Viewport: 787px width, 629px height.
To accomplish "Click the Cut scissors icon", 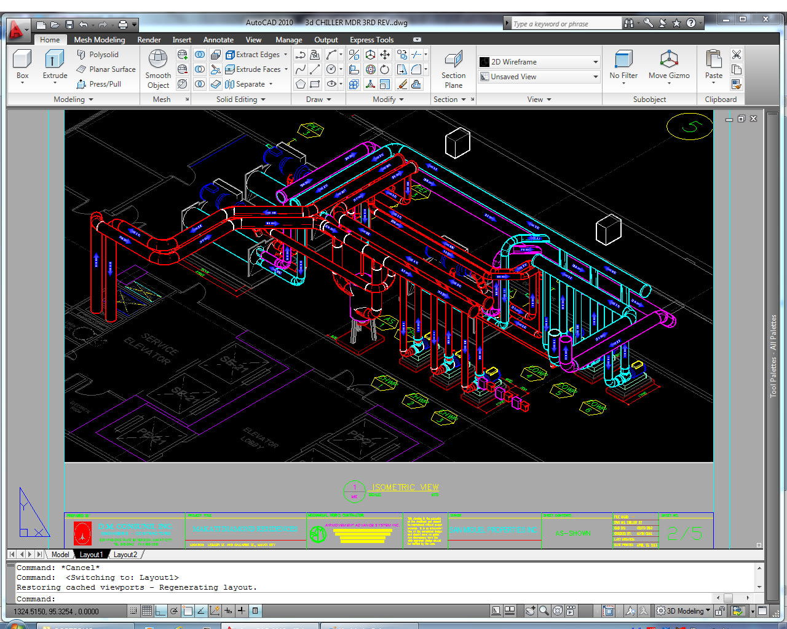I will (x=737, y=55).
